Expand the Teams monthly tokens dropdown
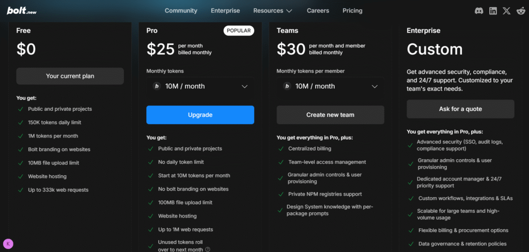Viewport: 529px width, 252px height. point(375,87)
